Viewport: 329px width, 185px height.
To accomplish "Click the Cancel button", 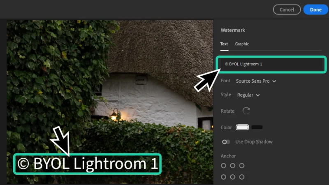I will point(287,9).
